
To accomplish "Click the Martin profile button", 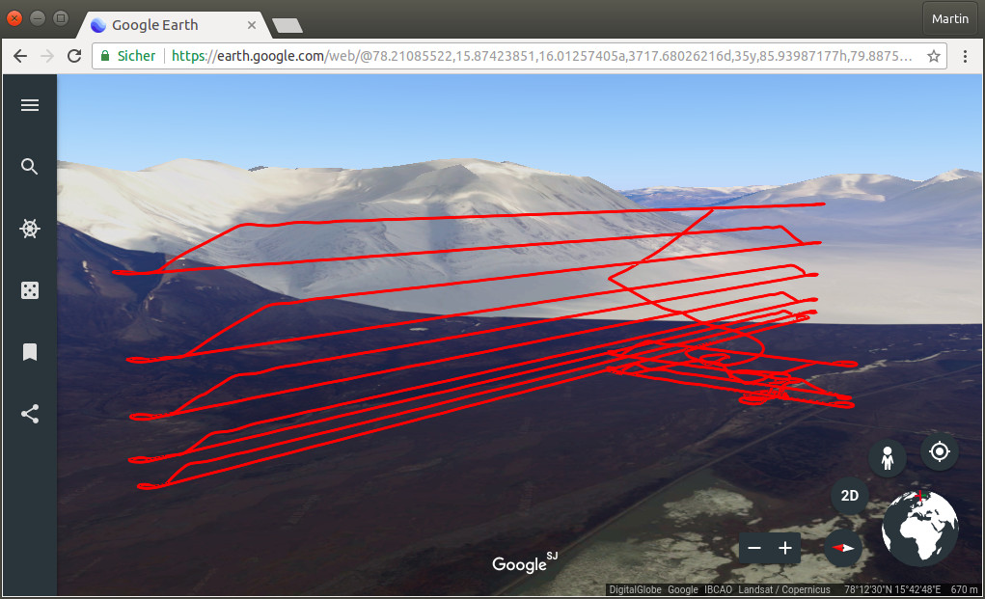I will tap(950, 19).
